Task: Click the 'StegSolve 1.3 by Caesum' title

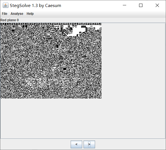Action: (x=35, y=6)
